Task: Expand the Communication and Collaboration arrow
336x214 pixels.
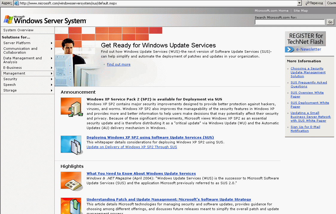Action: coord(52,49)
